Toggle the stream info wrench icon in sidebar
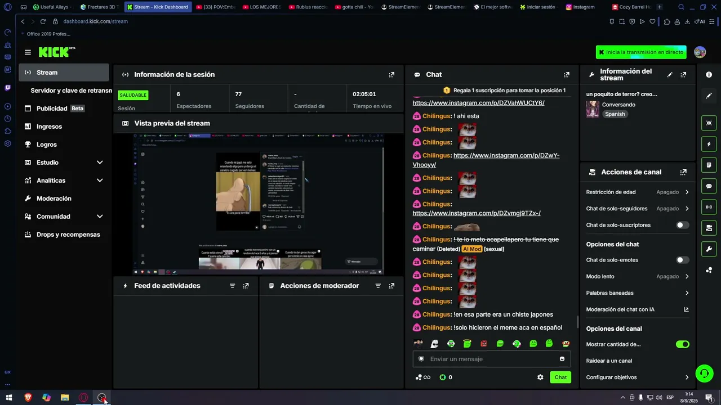The image size is (721, 405). point(709,249)
